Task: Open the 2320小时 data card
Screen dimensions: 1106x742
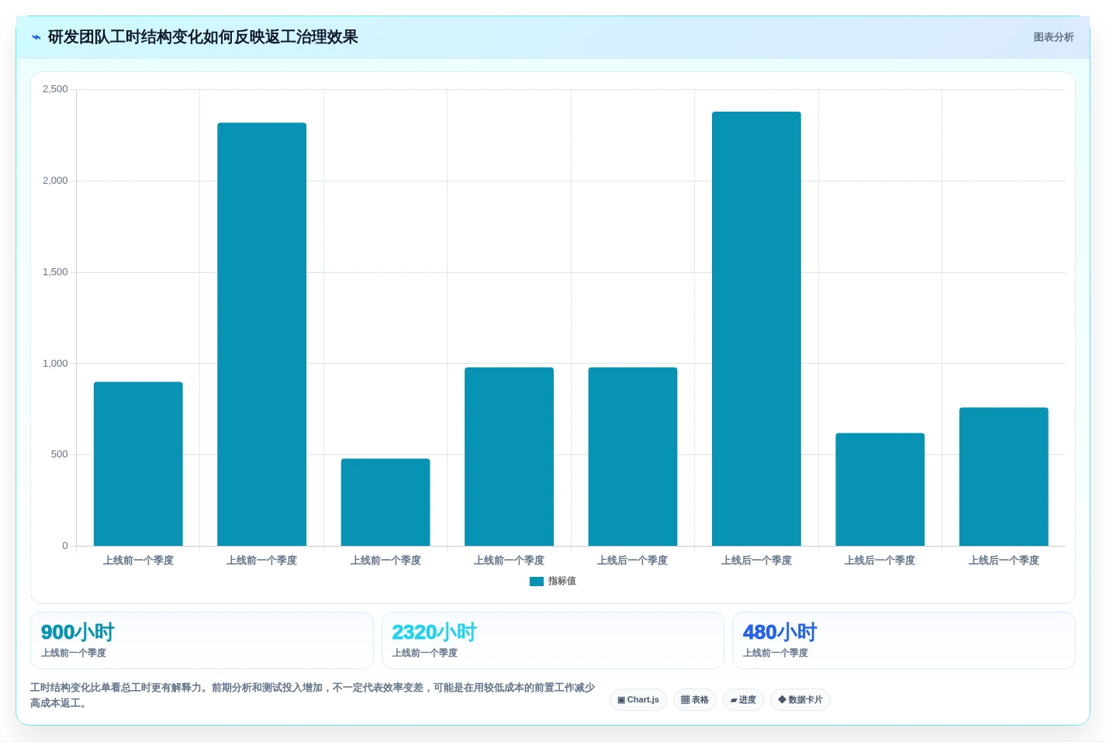Action: click(553, 640)
